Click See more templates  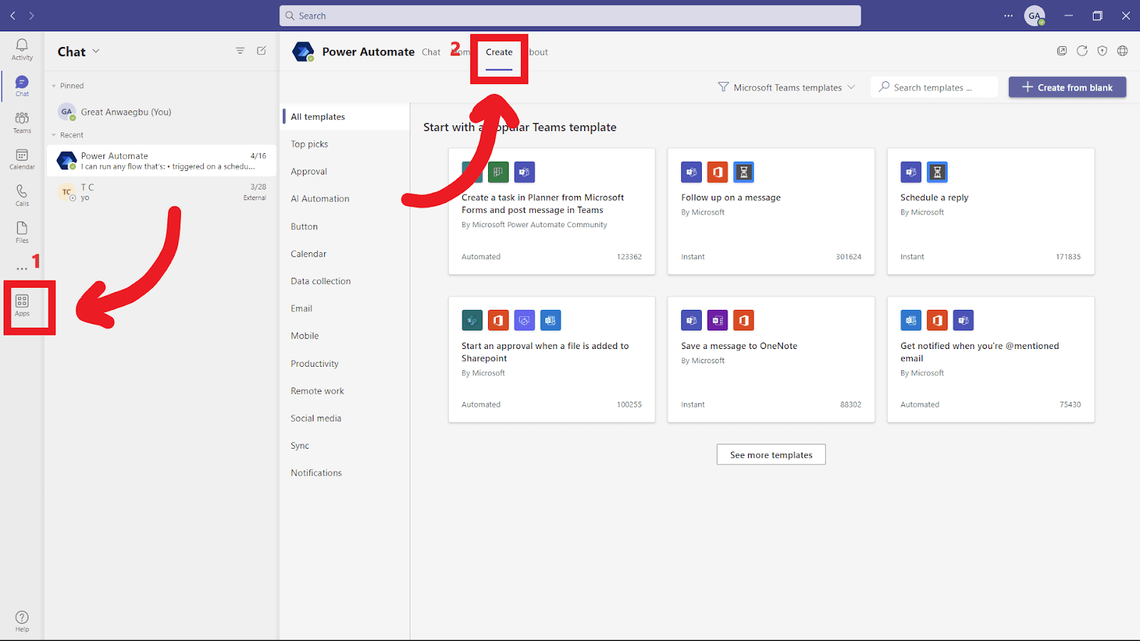(770, 454)
